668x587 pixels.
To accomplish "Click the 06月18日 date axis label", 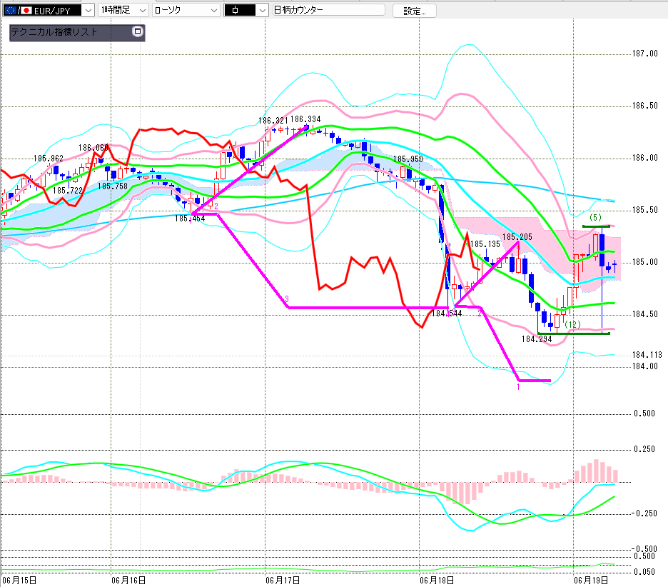I will pos(437,580).
